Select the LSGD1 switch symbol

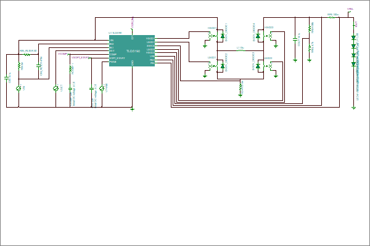point(213,66)
